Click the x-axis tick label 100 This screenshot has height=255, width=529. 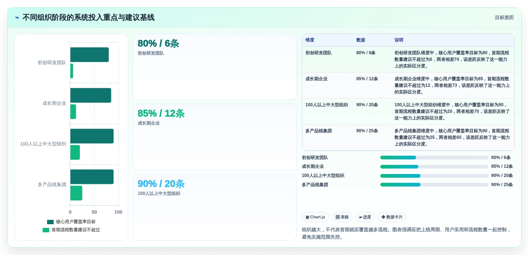118,212
